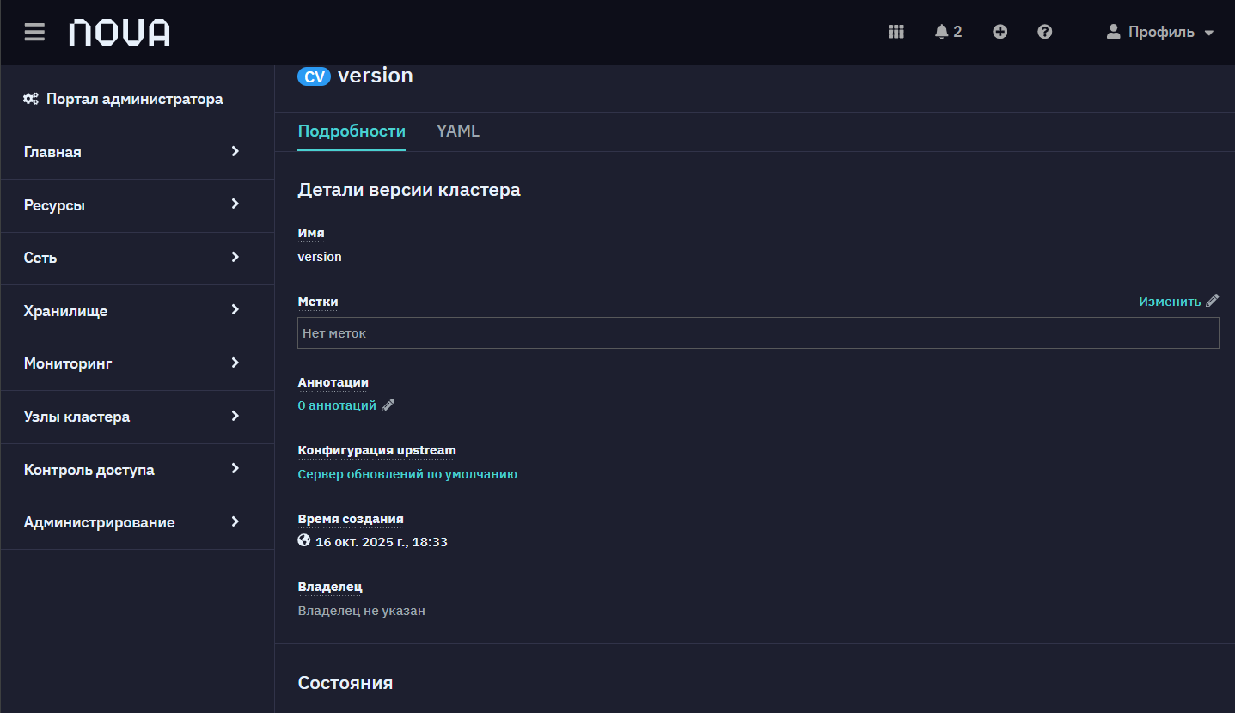Expand the Главная sidebar section
This screenshot has height=713, width=1235.
tap(138, 152)
